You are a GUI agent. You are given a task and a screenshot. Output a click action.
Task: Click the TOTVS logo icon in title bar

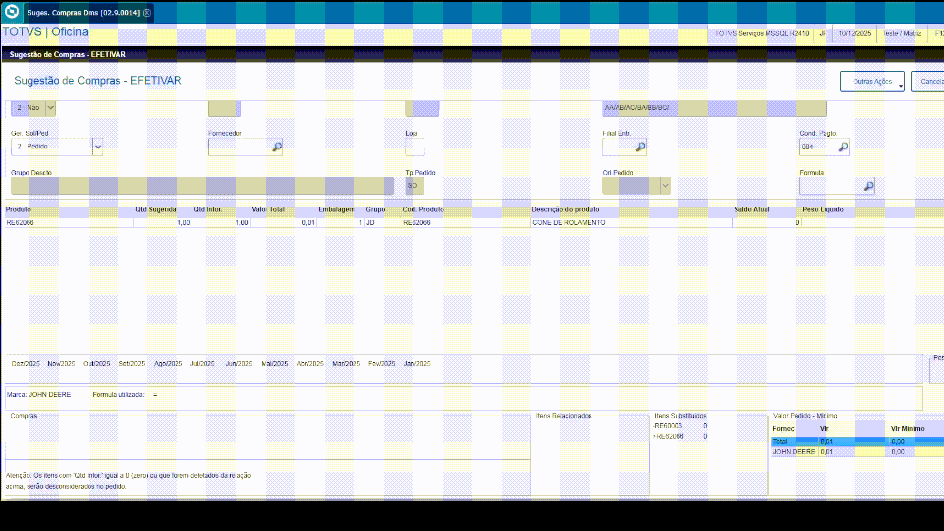tap(12, 11)
